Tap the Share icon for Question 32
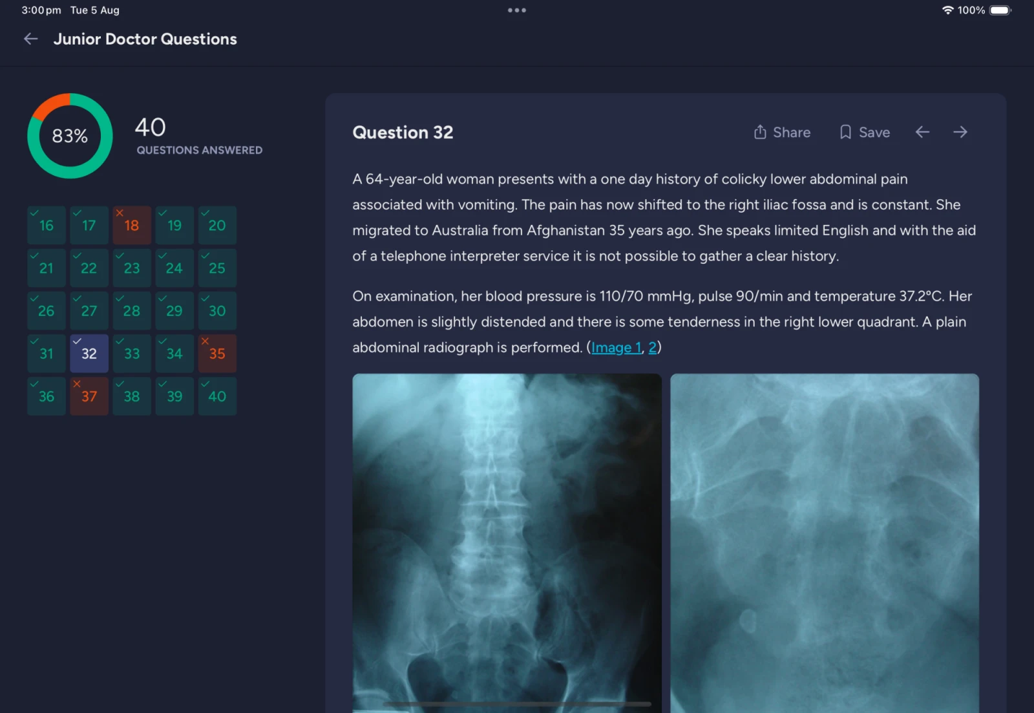This screenshot has width=1034, height=713. pos(760,133)
